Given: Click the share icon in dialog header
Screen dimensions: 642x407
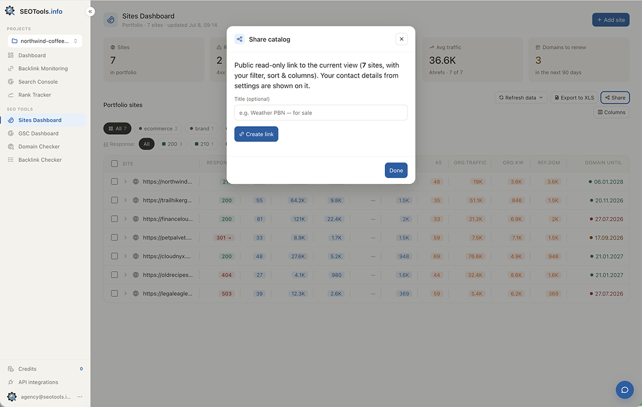Looking at the screenshot, I should (x=240, y=39).
